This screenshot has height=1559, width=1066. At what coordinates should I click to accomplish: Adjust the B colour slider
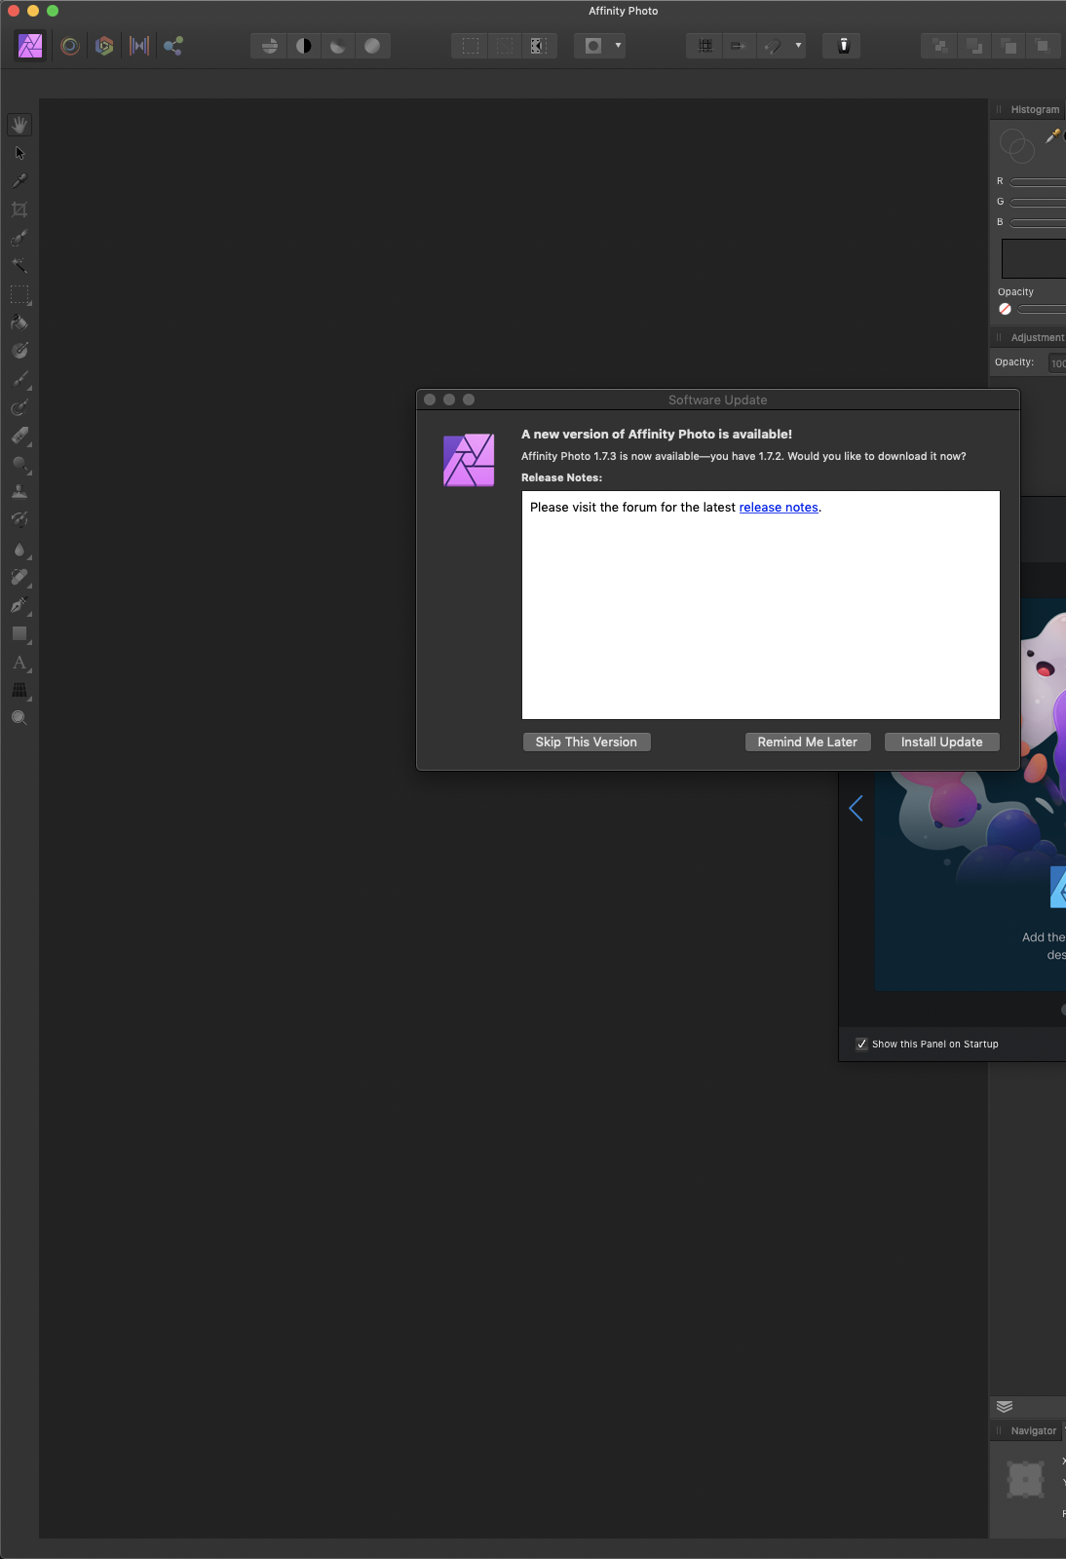pyautogui.click(x=1038, y=223)
